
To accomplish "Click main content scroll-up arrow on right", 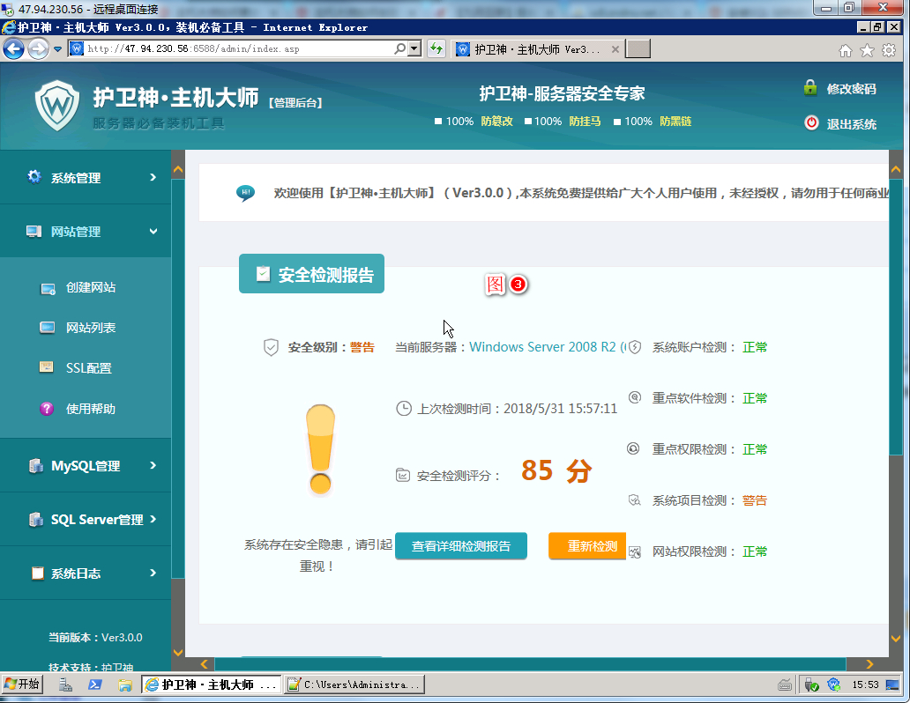I will click(x=896, y=170).
